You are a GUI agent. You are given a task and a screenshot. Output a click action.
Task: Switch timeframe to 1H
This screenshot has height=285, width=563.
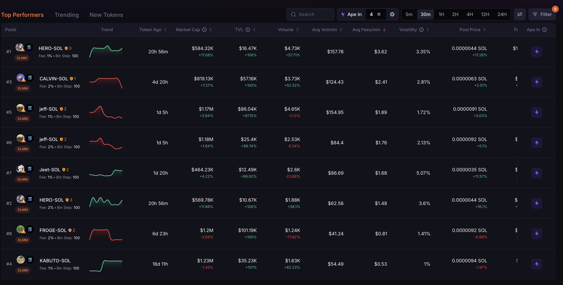click(x=441, y=14)
